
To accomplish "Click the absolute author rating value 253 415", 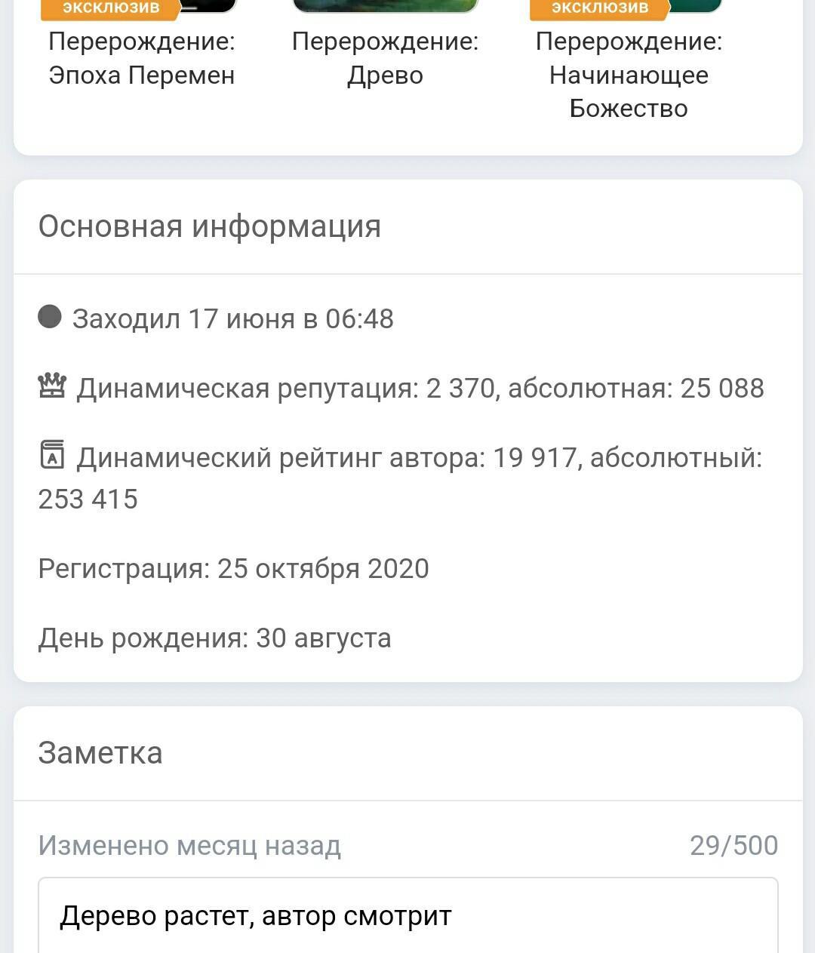I will click(x=88, y=500).
